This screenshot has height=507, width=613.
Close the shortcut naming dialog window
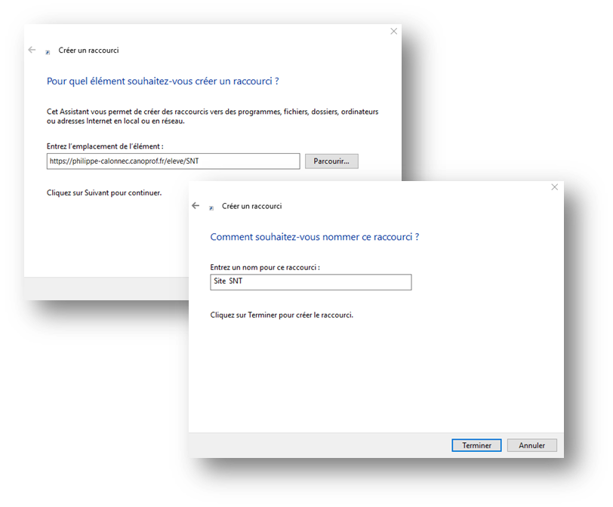point(555,187)
